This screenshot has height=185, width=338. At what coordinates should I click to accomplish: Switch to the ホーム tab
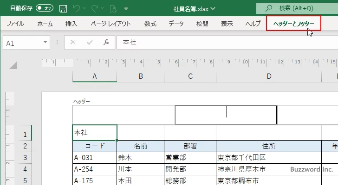(x=45, y=24)
